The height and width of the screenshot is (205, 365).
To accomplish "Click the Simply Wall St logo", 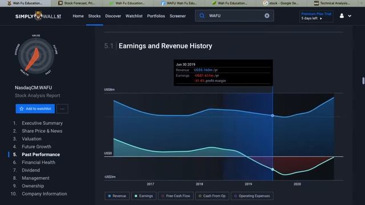I will tap(38, 16).
